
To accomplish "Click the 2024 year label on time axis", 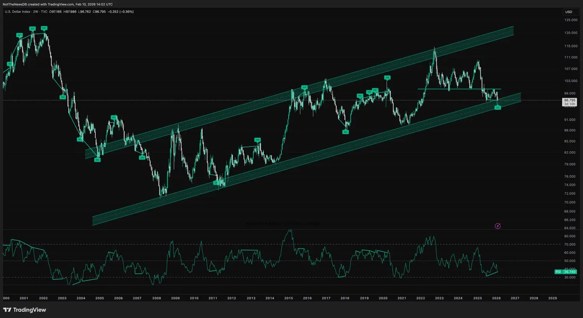I will click(458, 298).
